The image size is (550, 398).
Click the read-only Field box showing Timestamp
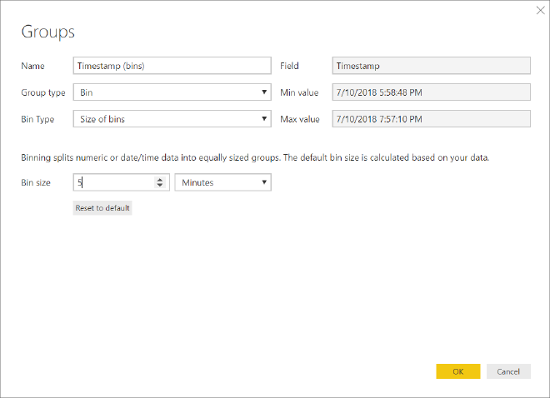click(x=431, y=66)
